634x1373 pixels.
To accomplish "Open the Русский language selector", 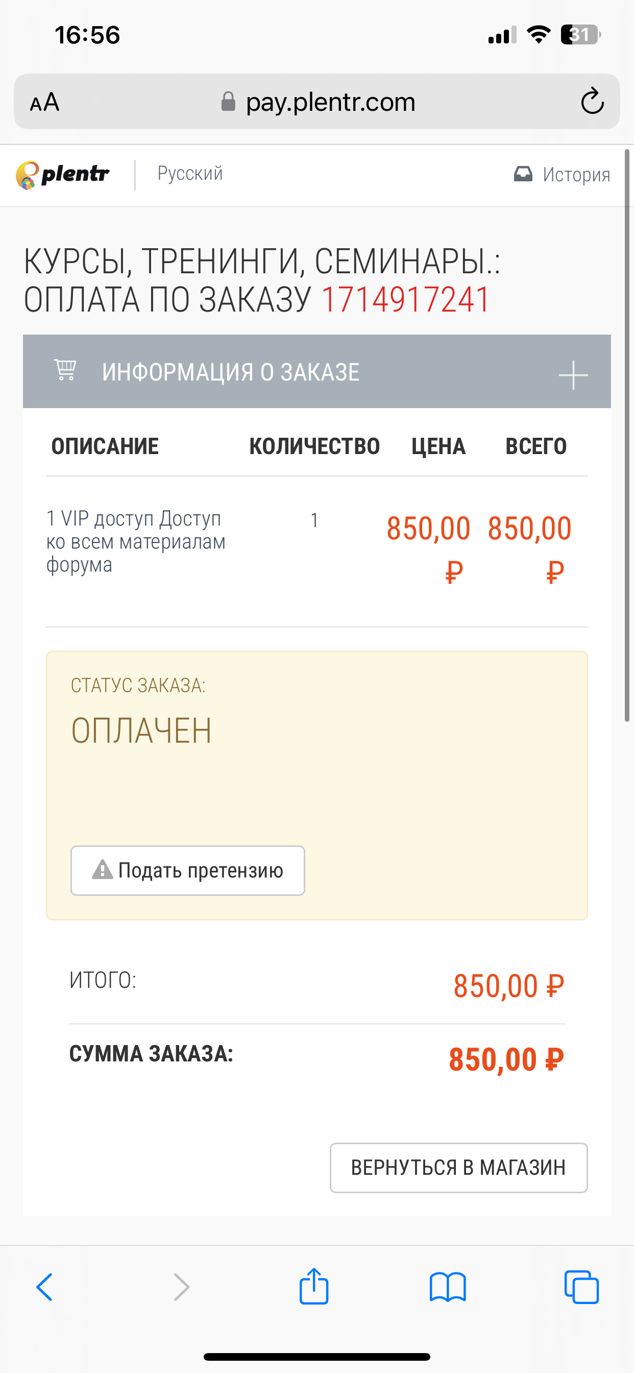I will (190, 174).
